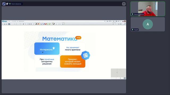Viewport: 170px width, 95px height.
Task: Click the 'Про понятные алгоритмы решения' card
Action: [x=47, y=61]
